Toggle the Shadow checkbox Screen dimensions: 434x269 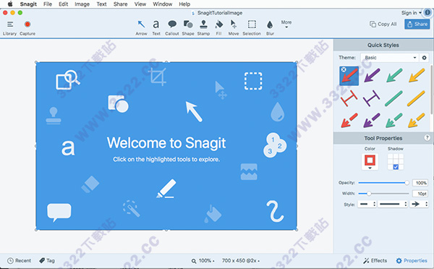[396, 167]
